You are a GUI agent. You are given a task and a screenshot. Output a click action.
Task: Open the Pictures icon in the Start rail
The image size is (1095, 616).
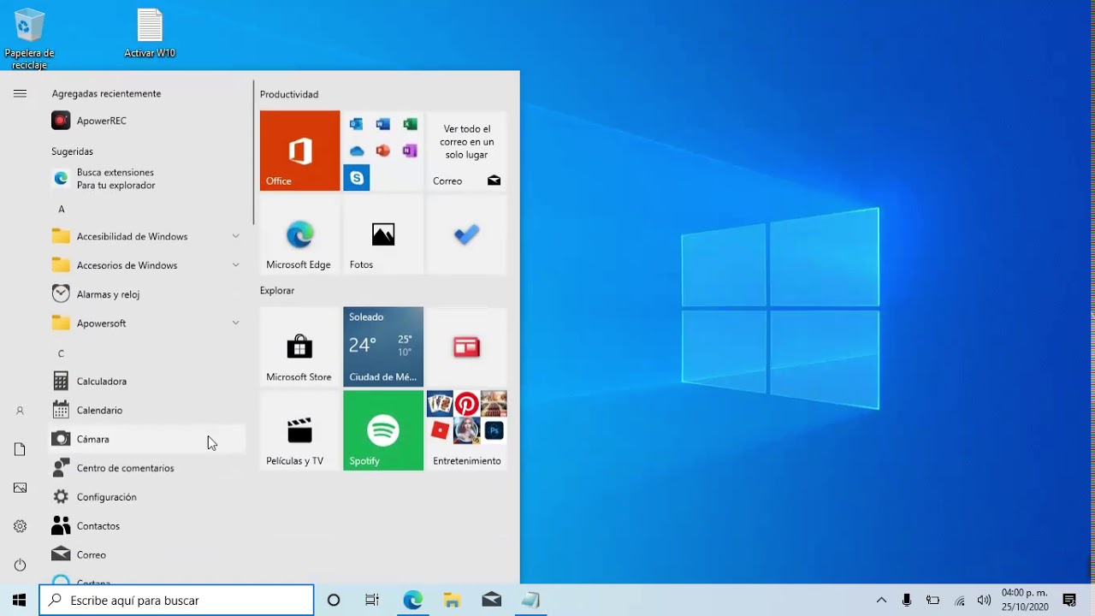[x=20, y=488]
